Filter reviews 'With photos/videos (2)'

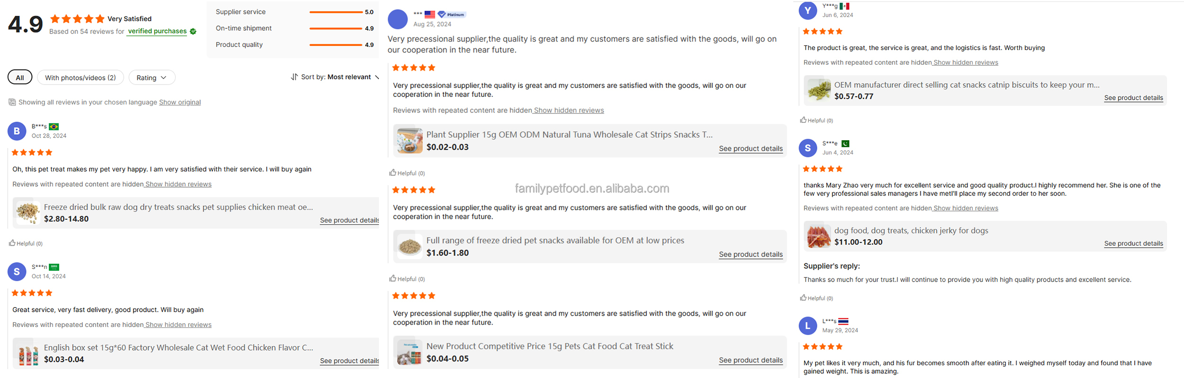click(80, 77)
